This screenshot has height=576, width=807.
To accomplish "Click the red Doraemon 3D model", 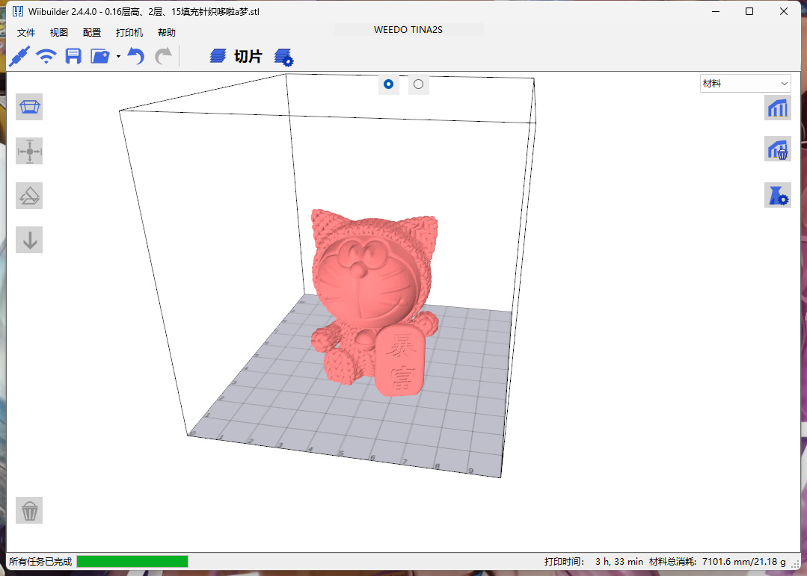I will pos(375,303).
